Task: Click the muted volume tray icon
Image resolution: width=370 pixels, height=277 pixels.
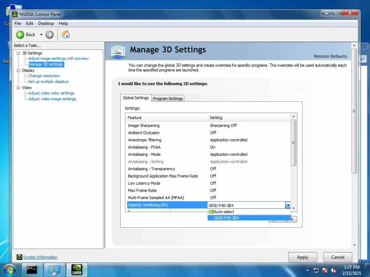Action: 334,270
